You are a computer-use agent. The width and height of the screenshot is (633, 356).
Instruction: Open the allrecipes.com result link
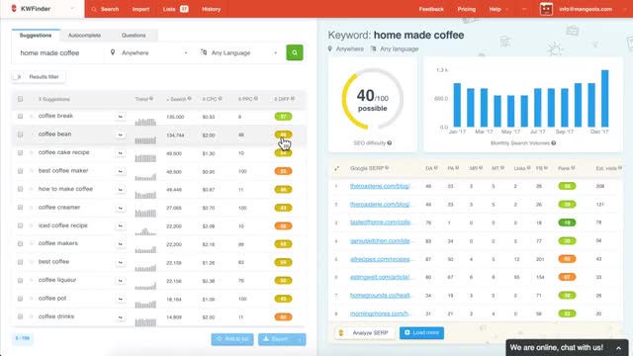[380, 259]
